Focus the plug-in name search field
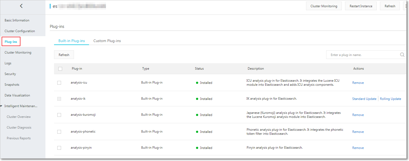The height and width of the screenshot is (161, 409). click(x=363, y=55)
